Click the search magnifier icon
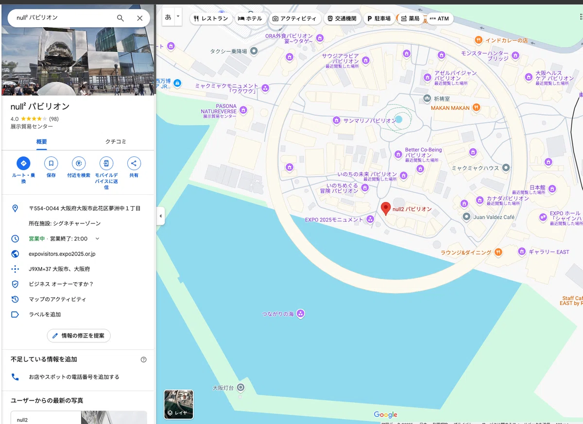This screenshot has height=424, width=583. click(x=120, y=18)
